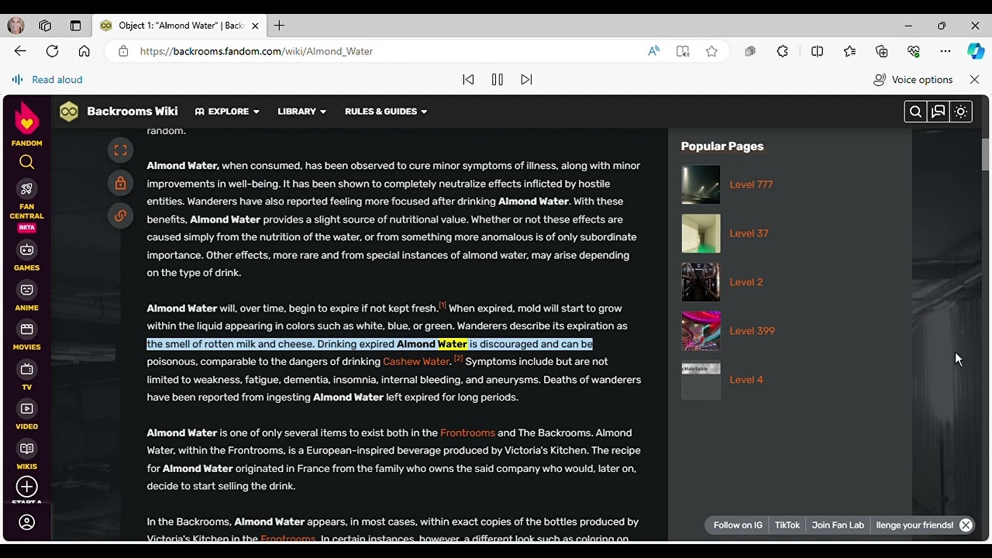This screenshot has width=992, height=558.
Task: Open browser extensions
Action: [x=783, y=51]
